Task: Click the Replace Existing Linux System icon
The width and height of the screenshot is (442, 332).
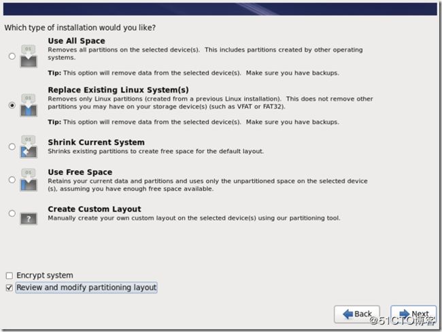Action: point(29,105)
